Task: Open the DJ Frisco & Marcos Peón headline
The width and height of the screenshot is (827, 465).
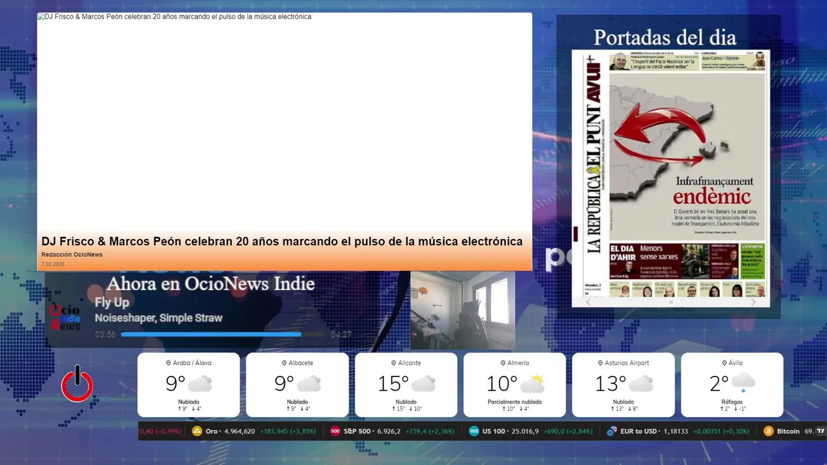Action: coord(282,242)
